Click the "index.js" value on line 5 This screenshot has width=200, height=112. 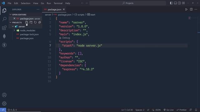(80, 35)
